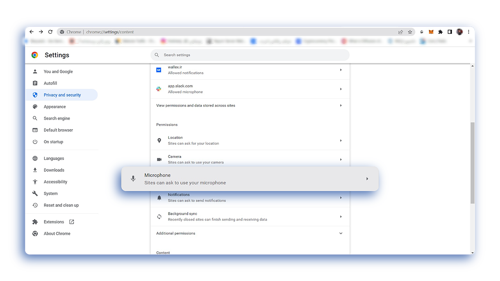This screenshot has width=500, height=281.
Task: Click the browser reload icon
Action: tap(50, 32)
